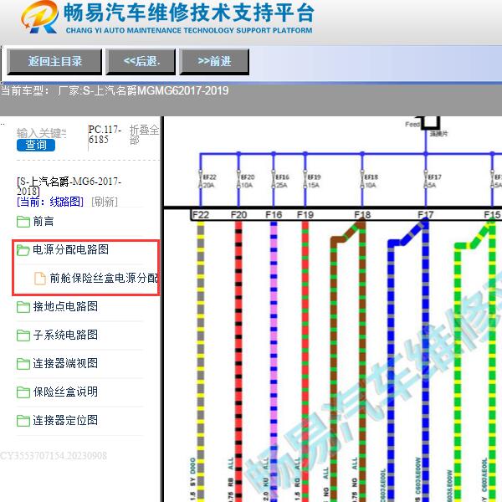Image resolution: width=502 pixels, height=502 pixels.
Task: Click the F20 terminal label in diagram
Action: [238, 215]
